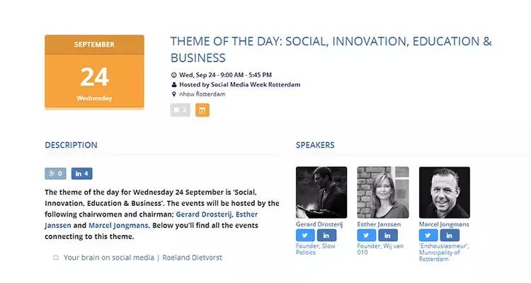Click Marcel Jongmans' speaker photo
Image resolution: width=531 pixels, height=283 pixels.
tap(445, 192)
